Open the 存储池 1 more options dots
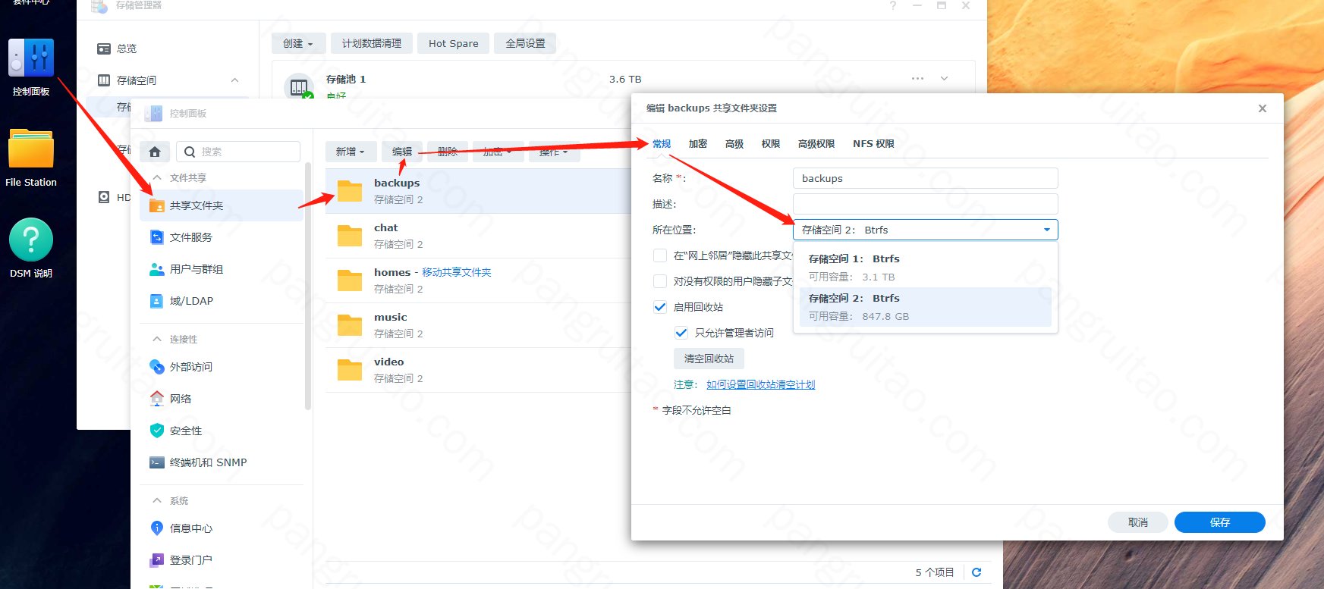The image size is (1324, 589). coord(918,79)
